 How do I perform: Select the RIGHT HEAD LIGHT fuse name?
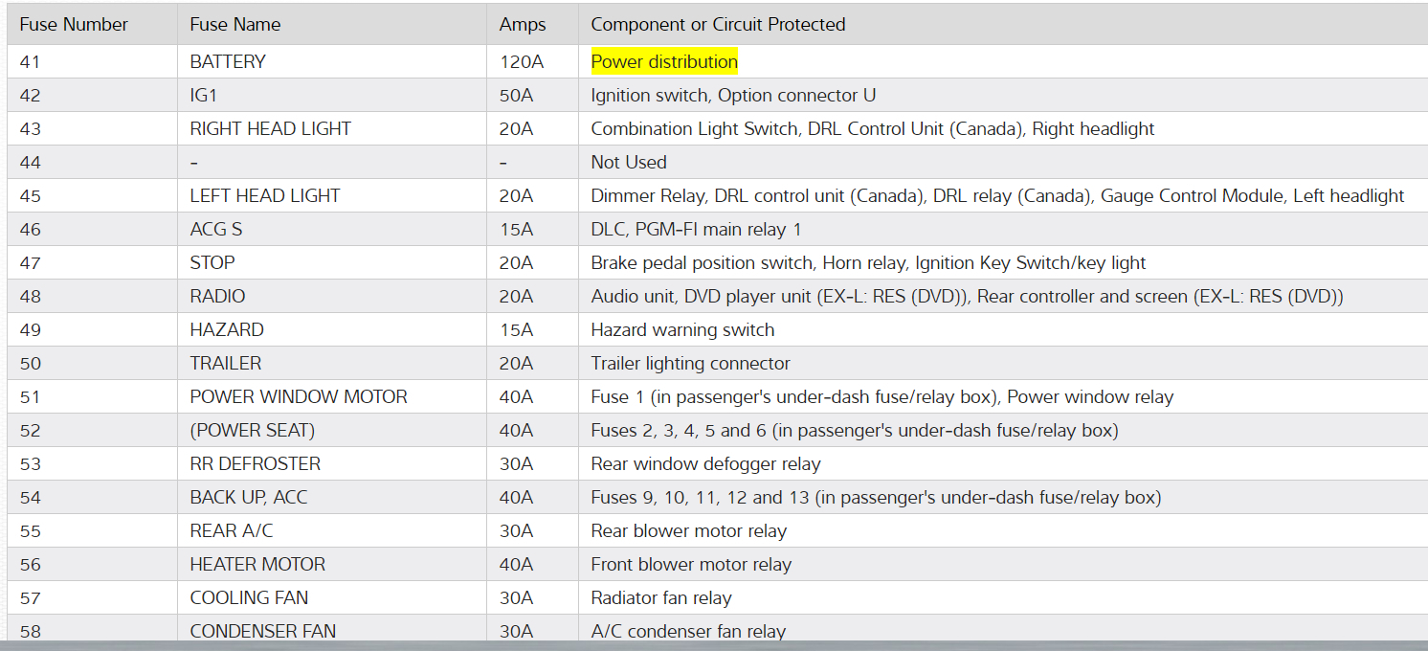[x=271, y=129]
